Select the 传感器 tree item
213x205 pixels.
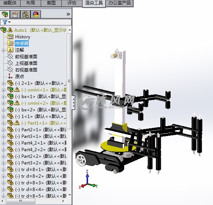click(x=22, y=44)
